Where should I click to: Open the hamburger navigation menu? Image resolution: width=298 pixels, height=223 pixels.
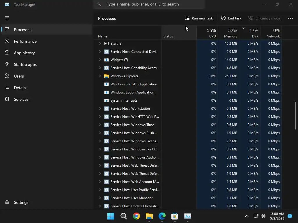pyautogui.click(x=7, y=18)
